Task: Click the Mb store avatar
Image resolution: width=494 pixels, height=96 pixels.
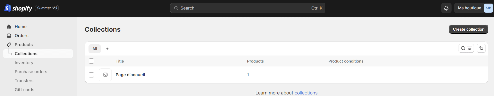Action: point(488,8)
